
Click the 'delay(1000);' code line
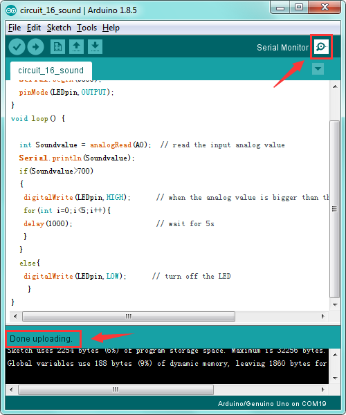(48, 223)
